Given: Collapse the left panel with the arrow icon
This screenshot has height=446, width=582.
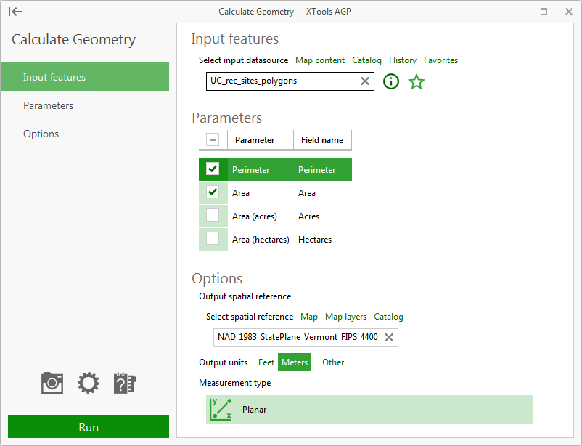Looking at the screenshot, I should coord(15,12).
